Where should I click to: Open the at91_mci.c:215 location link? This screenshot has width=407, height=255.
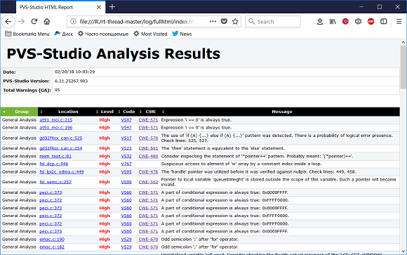(56, 120)
